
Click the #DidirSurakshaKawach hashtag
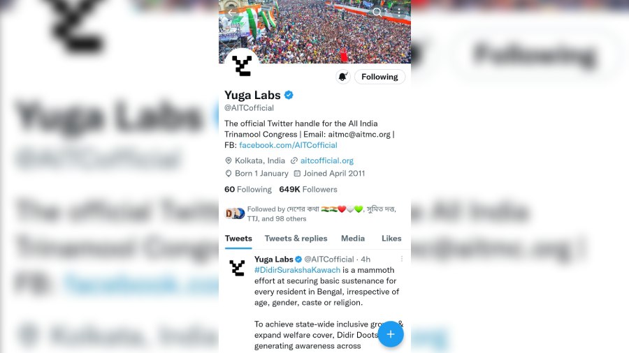tap(297, 270)
